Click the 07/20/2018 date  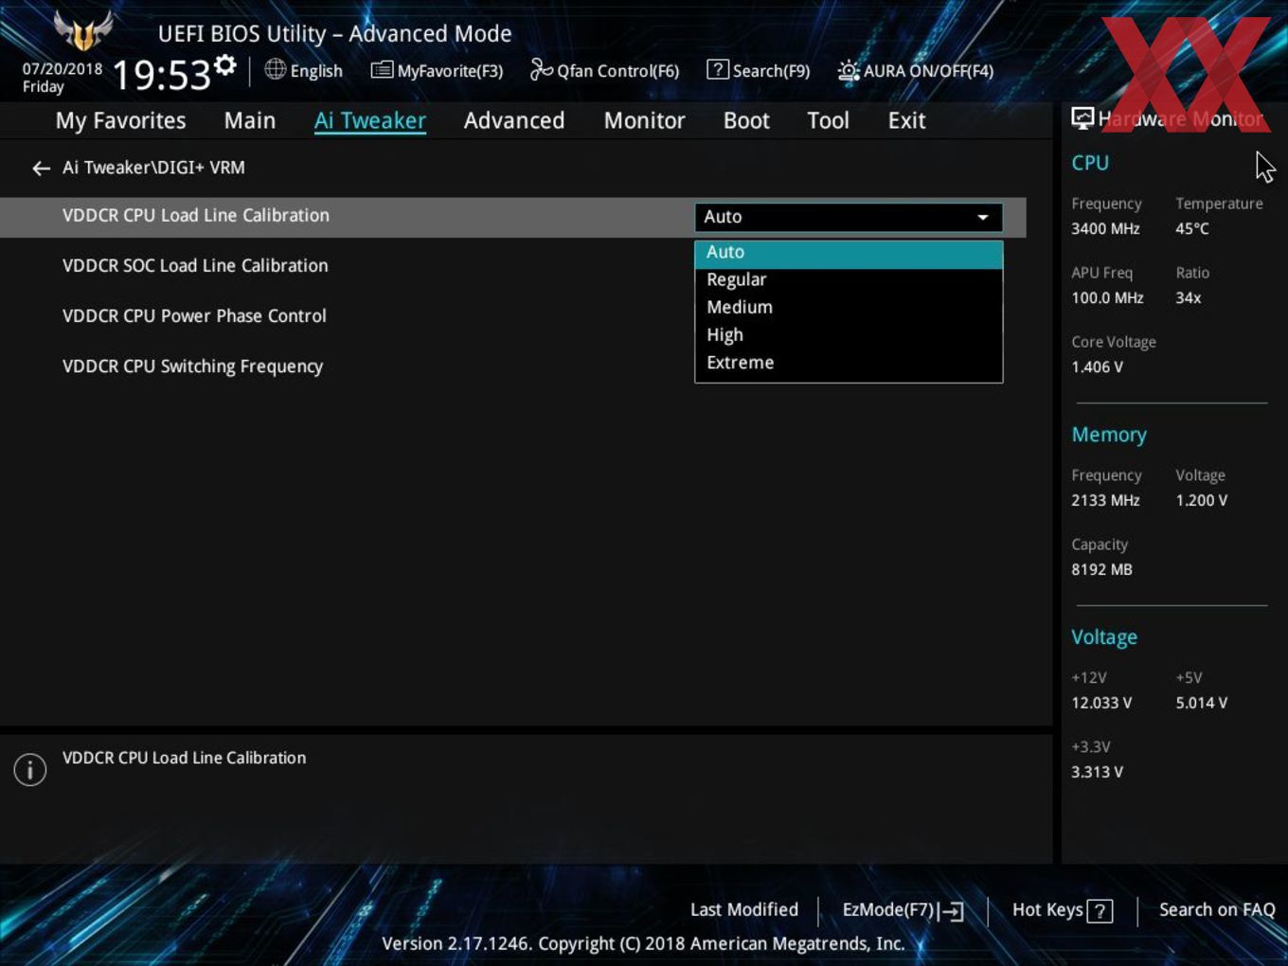(63, 69)
